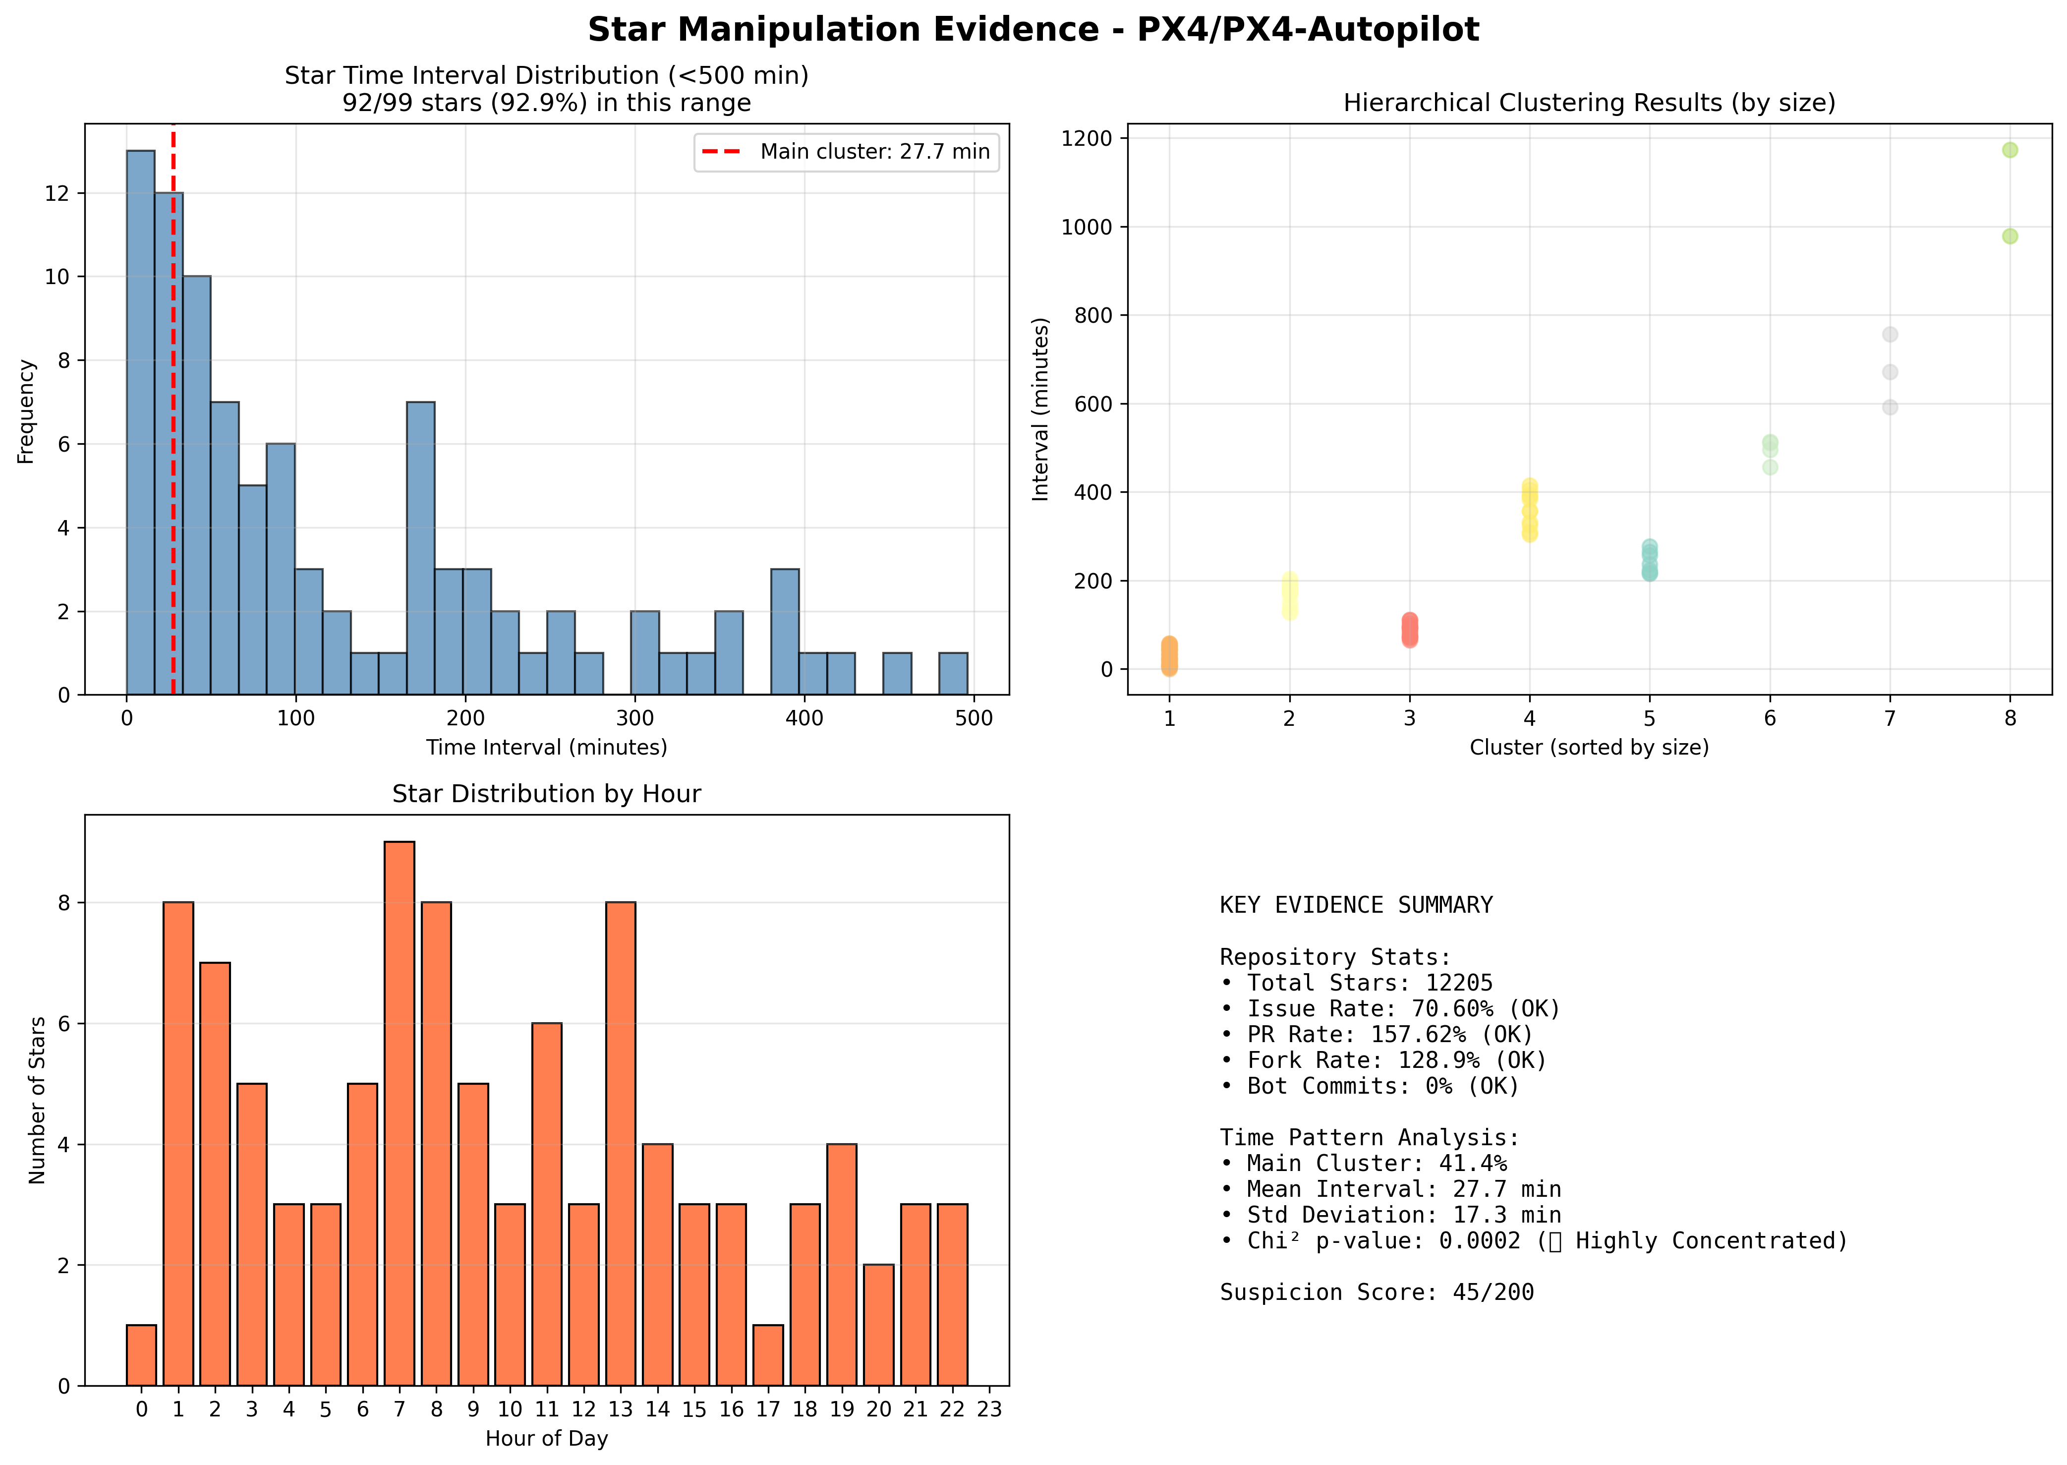Click the "Repository Stats:" heading
2067x1465 pixels.
pos(1335,956)
